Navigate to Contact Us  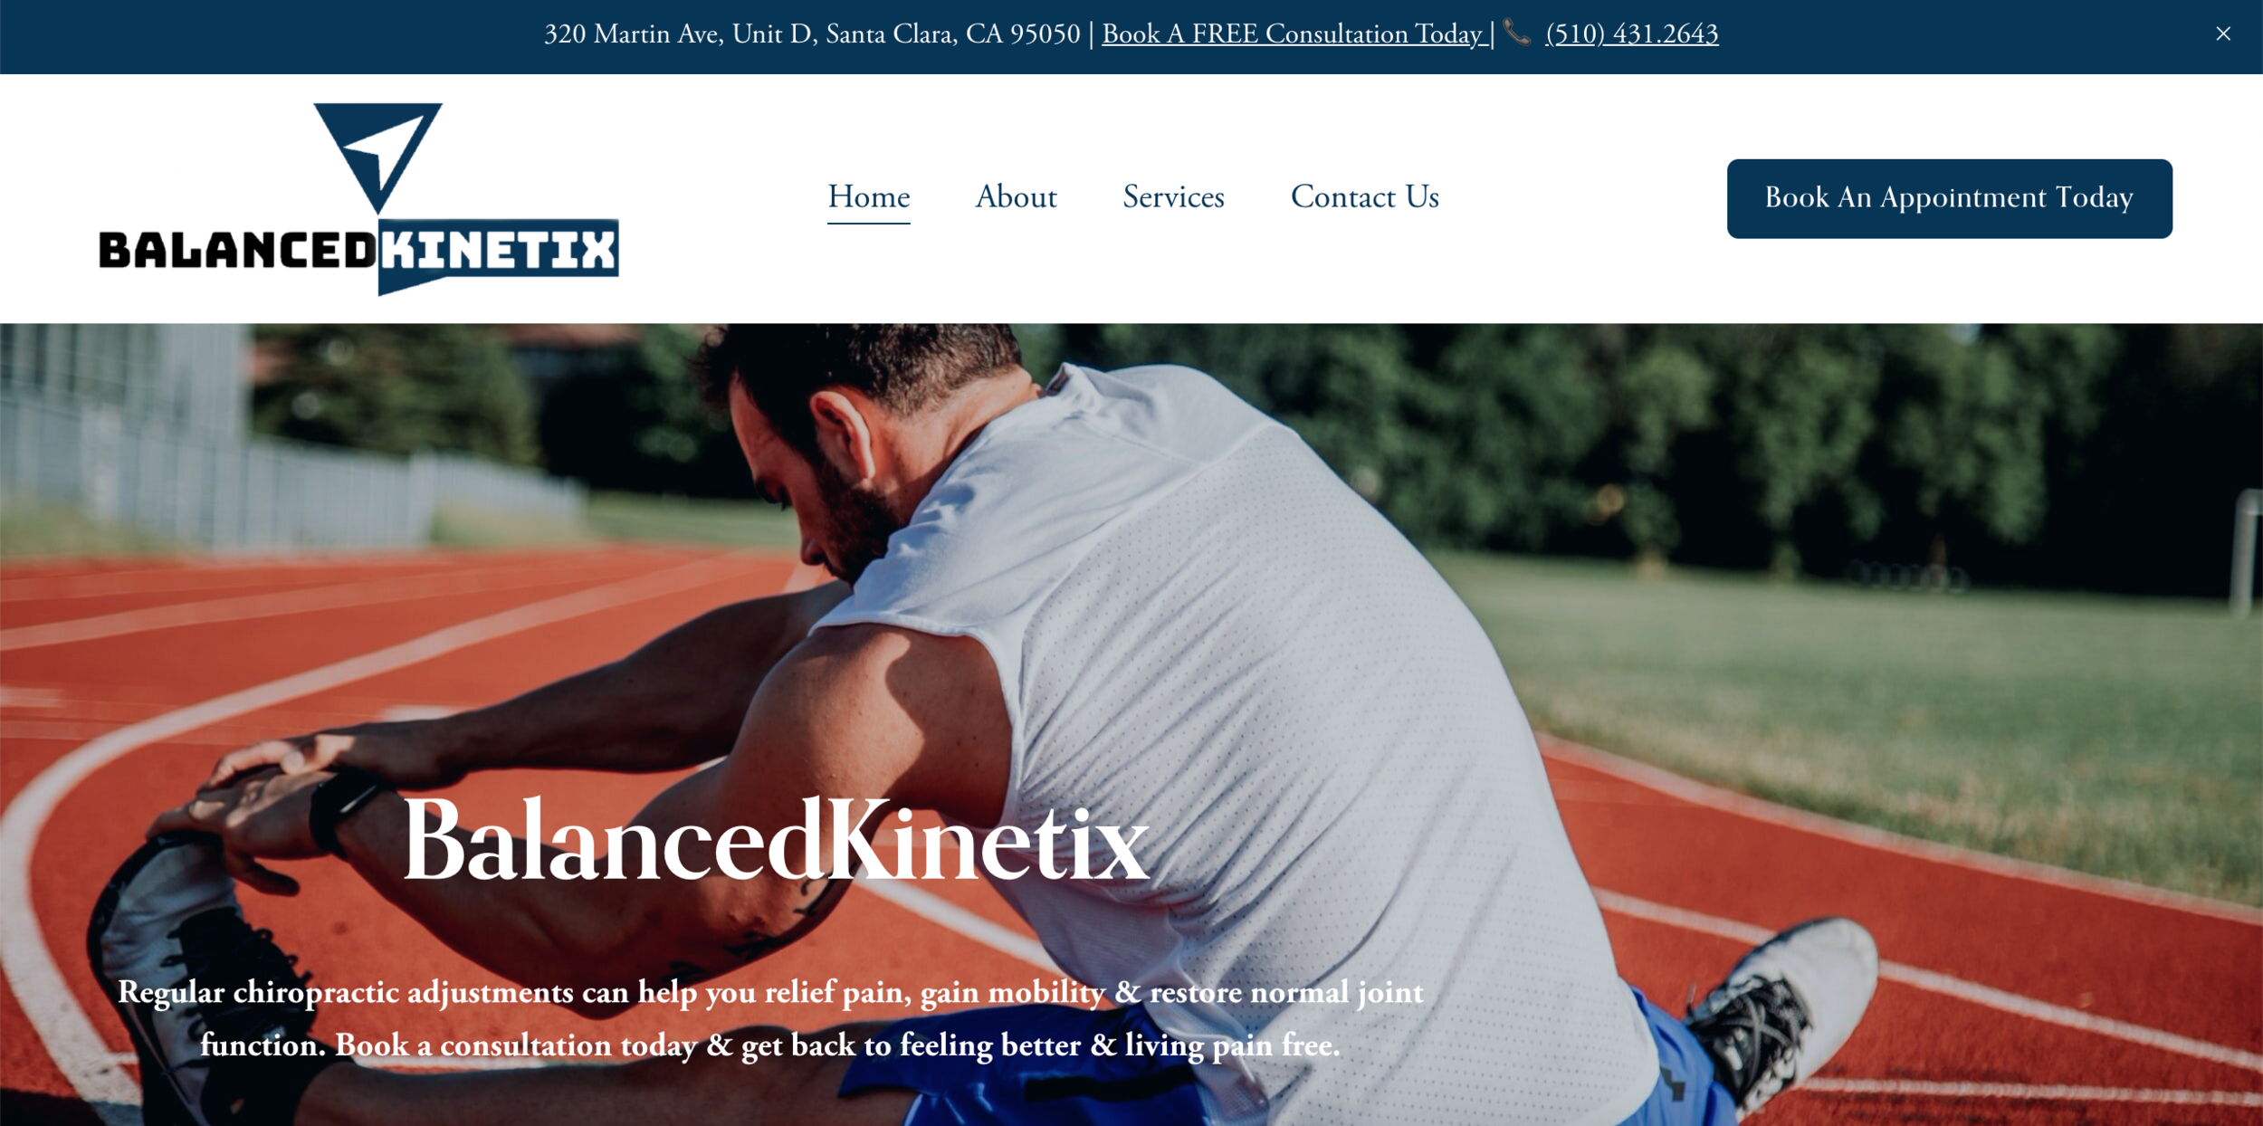[x=1364, y=196]
